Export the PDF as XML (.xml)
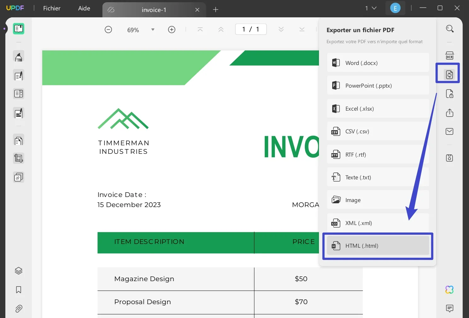This screenshot has height=318, width=469. [378, 223]
